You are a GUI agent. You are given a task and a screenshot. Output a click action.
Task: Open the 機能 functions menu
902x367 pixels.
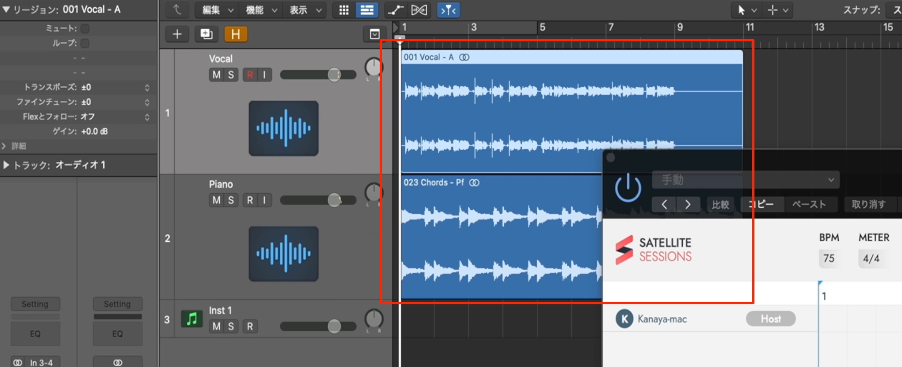click(x=261, y=10)
